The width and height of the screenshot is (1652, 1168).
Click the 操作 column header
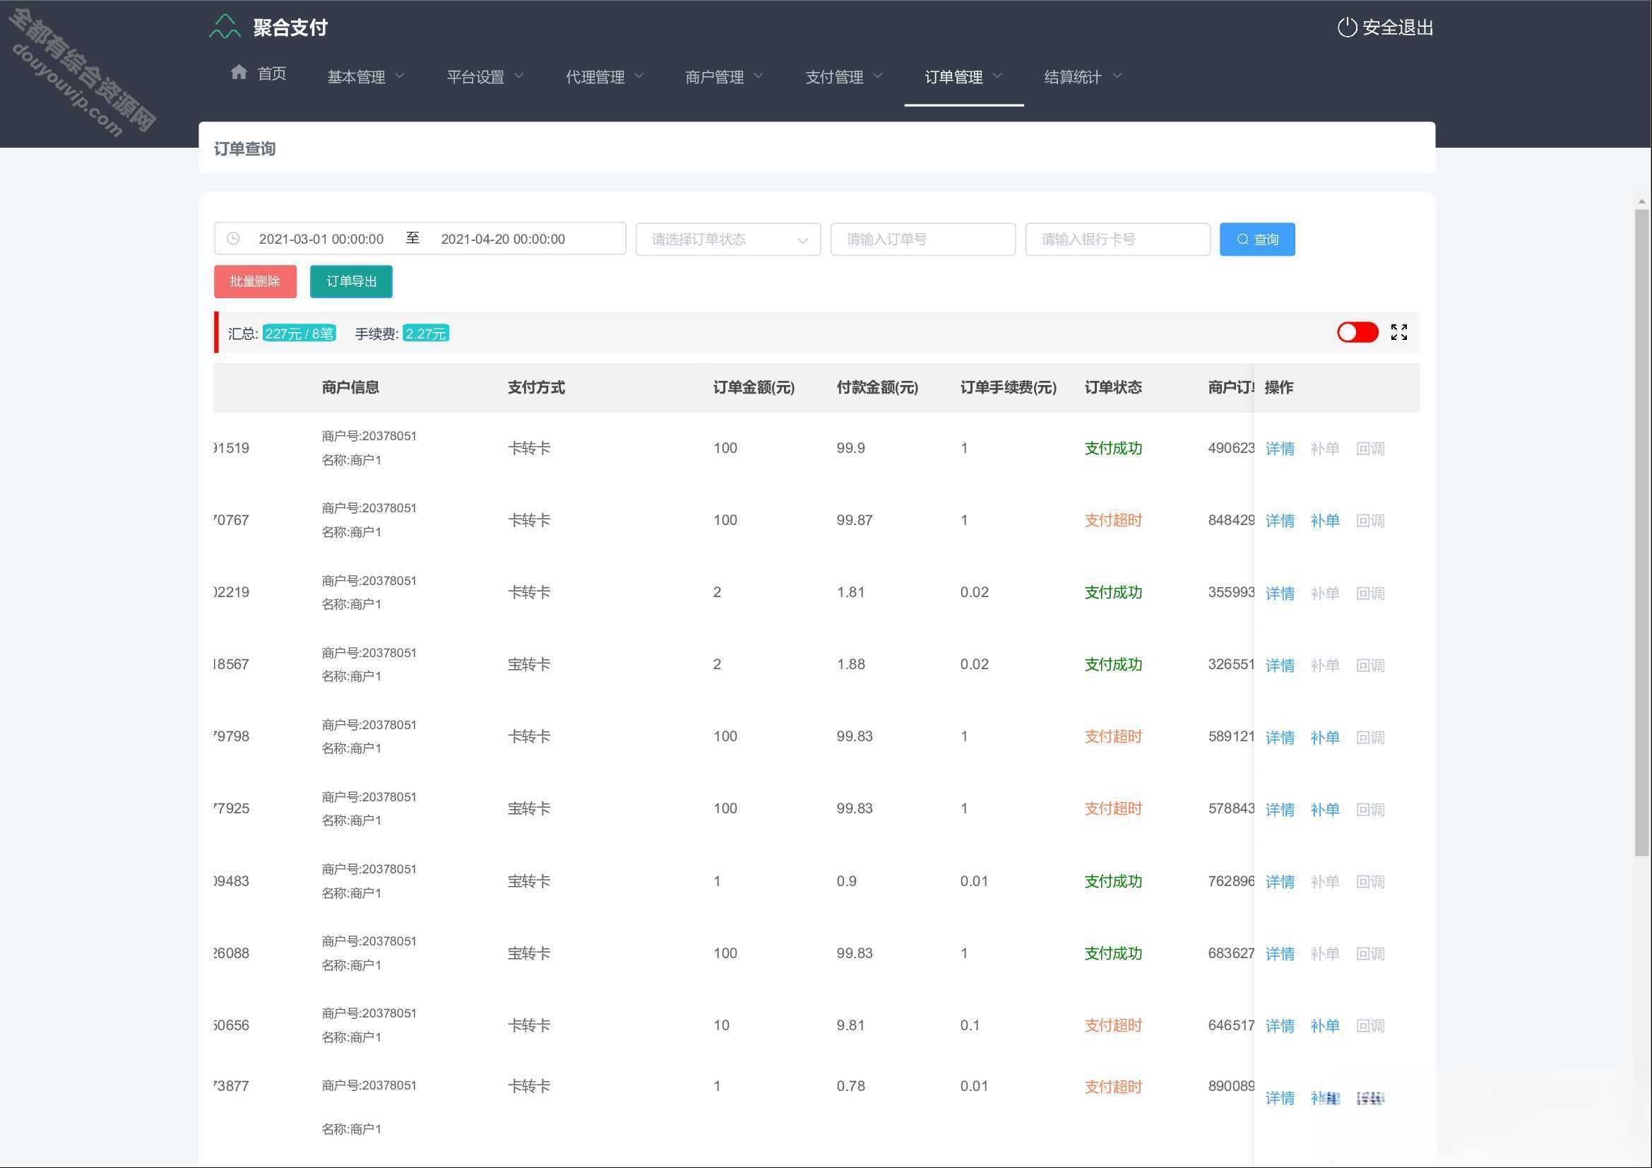point(1278,387)
